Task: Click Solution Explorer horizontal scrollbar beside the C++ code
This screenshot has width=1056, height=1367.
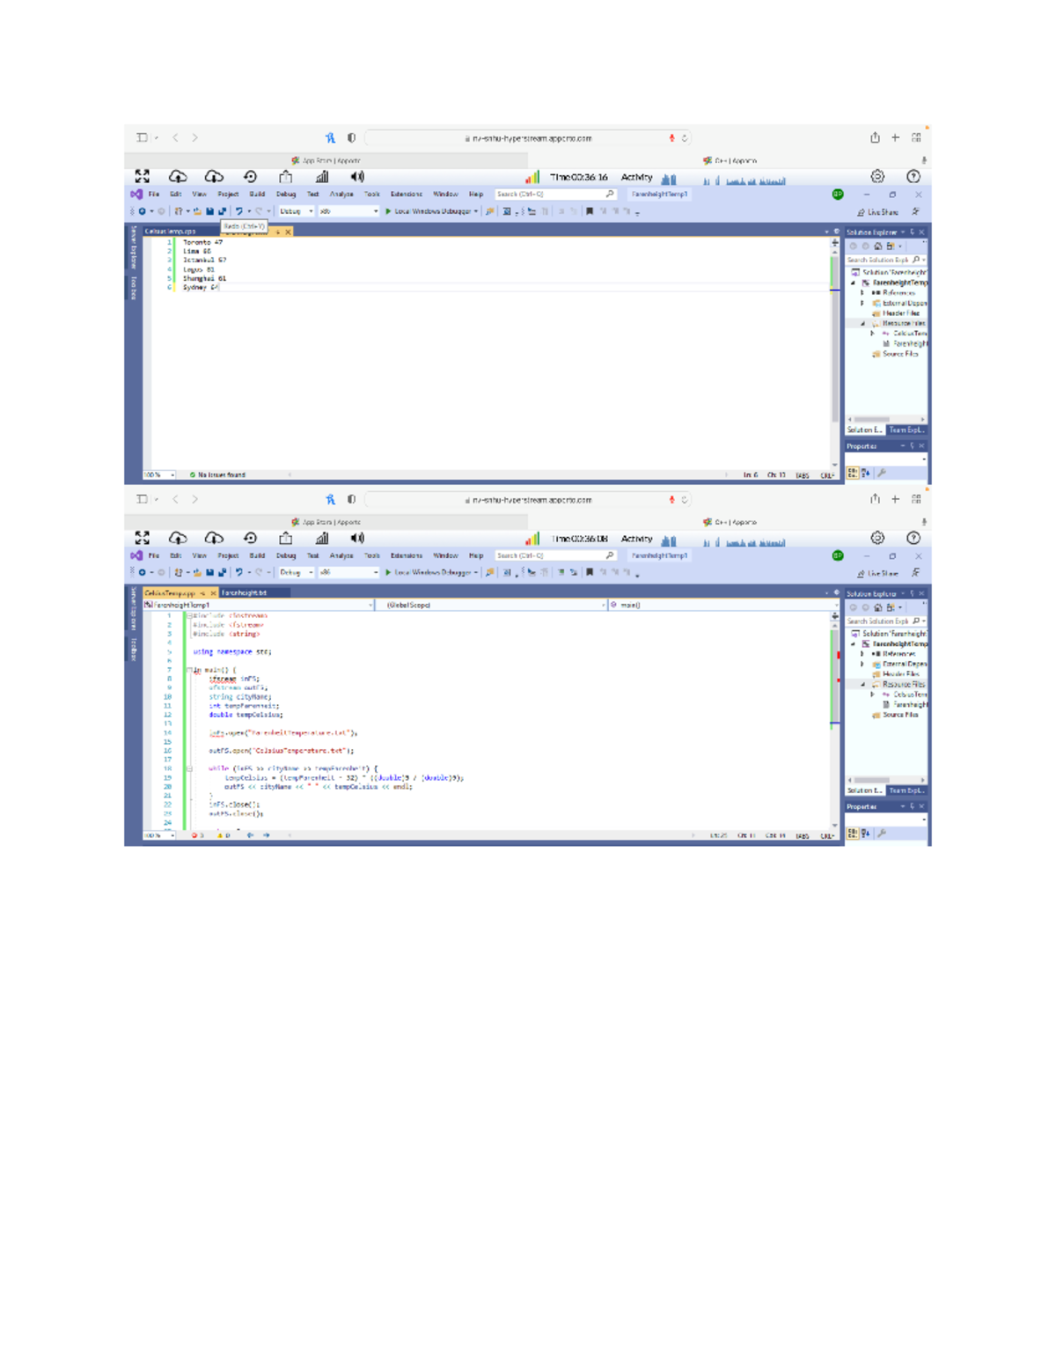Action: (872, 780)
